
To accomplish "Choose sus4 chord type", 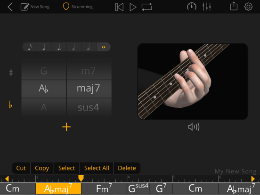I will point(89,107).
